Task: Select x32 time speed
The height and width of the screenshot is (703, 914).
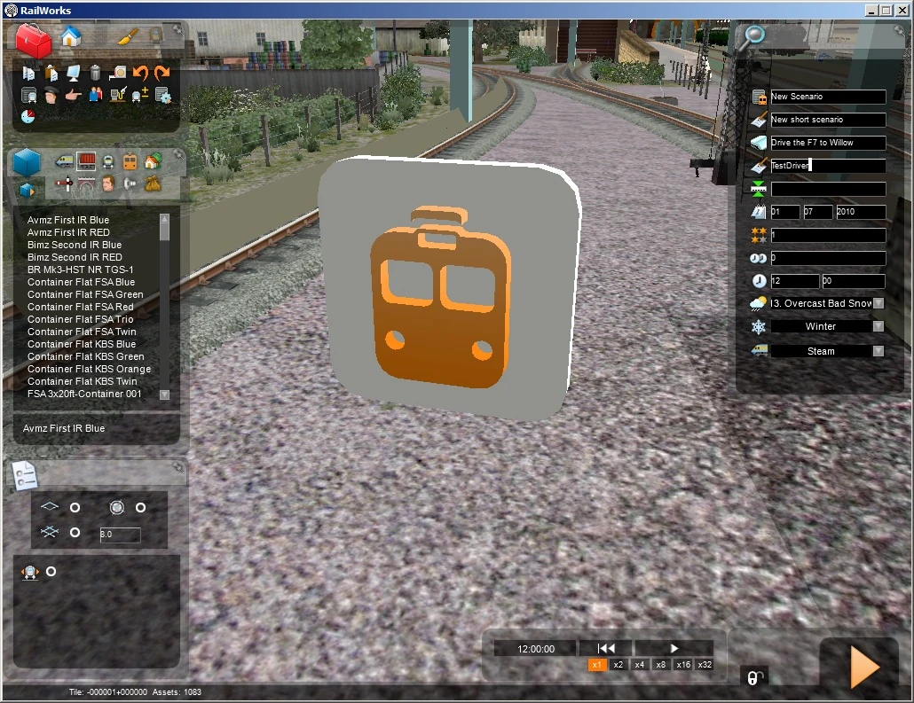Action: point(705,665)
